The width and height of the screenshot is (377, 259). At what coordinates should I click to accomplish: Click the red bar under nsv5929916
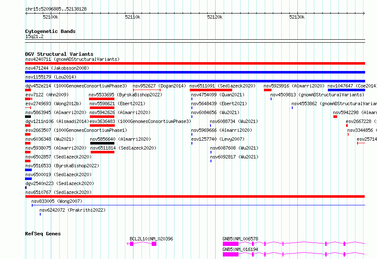268,90
